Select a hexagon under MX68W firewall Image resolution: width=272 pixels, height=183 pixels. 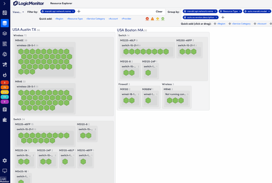[x=148, y=101]
